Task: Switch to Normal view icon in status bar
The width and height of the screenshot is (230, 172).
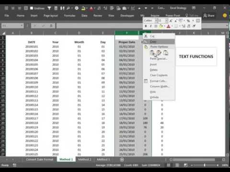Action: [169, 165]
